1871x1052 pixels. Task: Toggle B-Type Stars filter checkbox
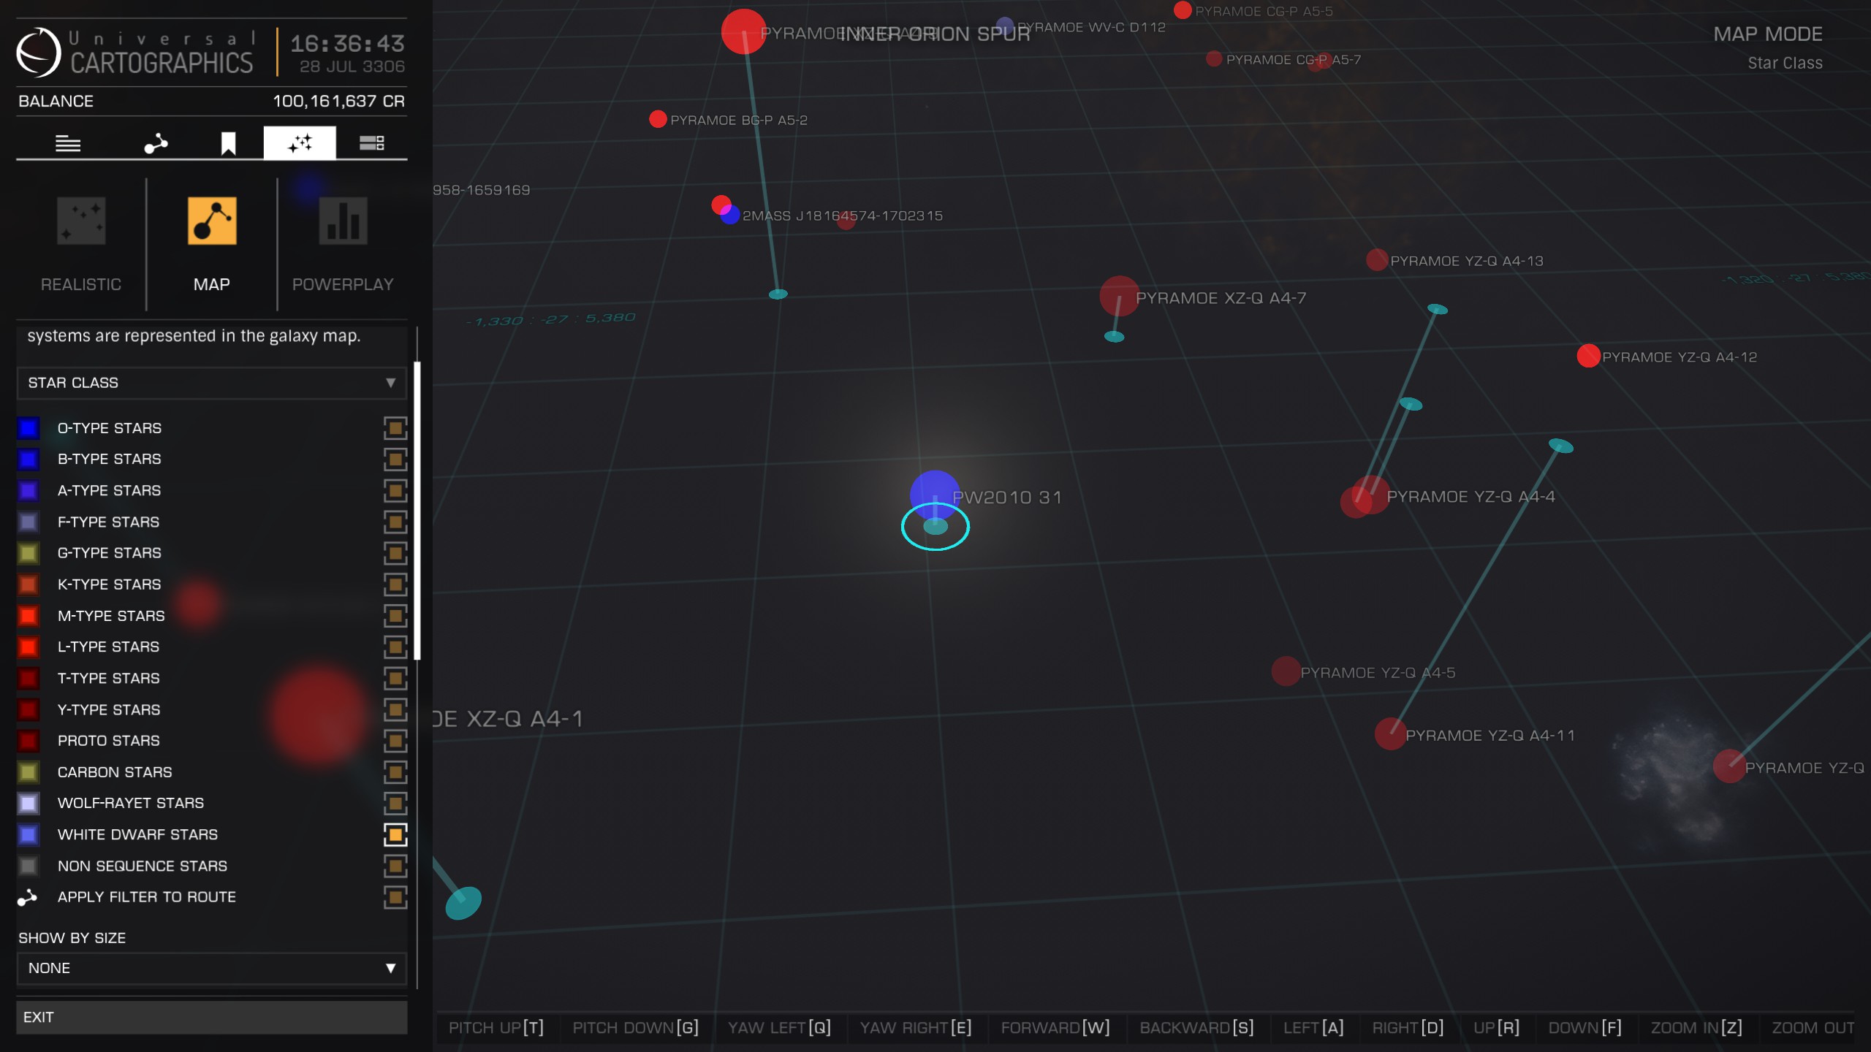click(x=395, y=460)
